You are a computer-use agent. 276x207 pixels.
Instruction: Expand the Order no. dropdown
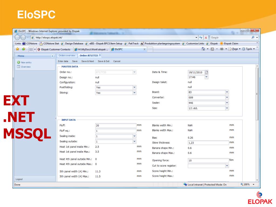point(134,72)
